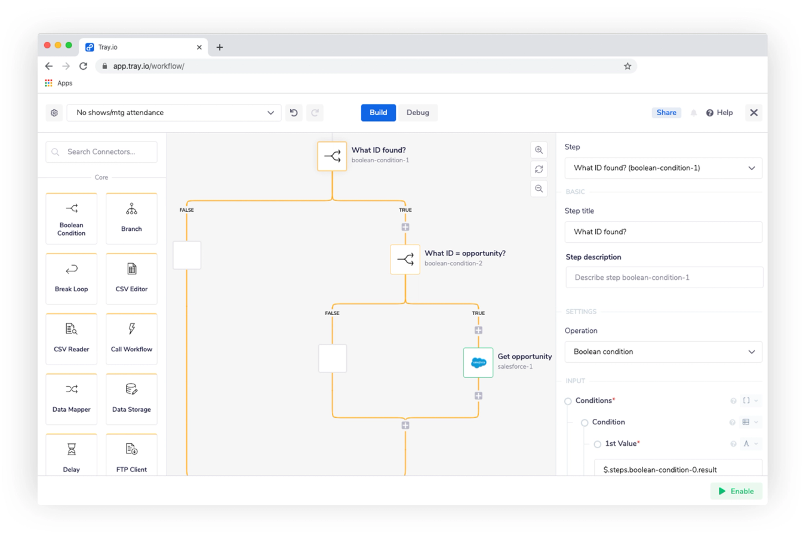806x537 pixels.
Task: Focus the Search Connectors field
Action: 101,152
